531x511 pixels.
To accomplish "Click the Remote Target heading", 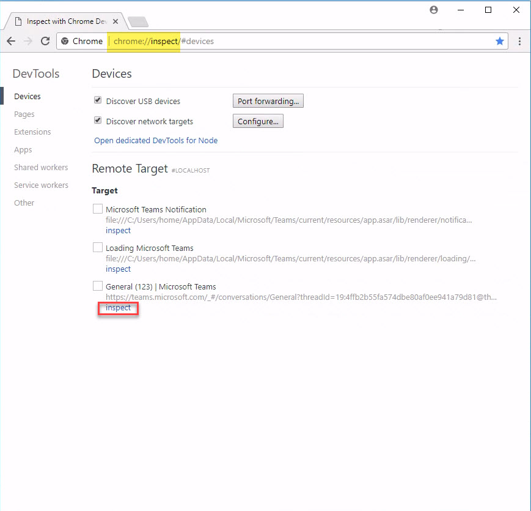I will point(130,169).
